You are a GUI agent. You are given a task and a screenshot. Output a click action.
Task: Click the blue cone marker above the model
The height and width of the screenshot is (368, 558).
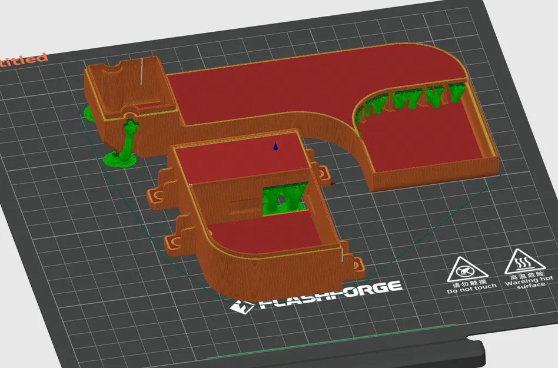pyautogui.click(x=275, y=146)
